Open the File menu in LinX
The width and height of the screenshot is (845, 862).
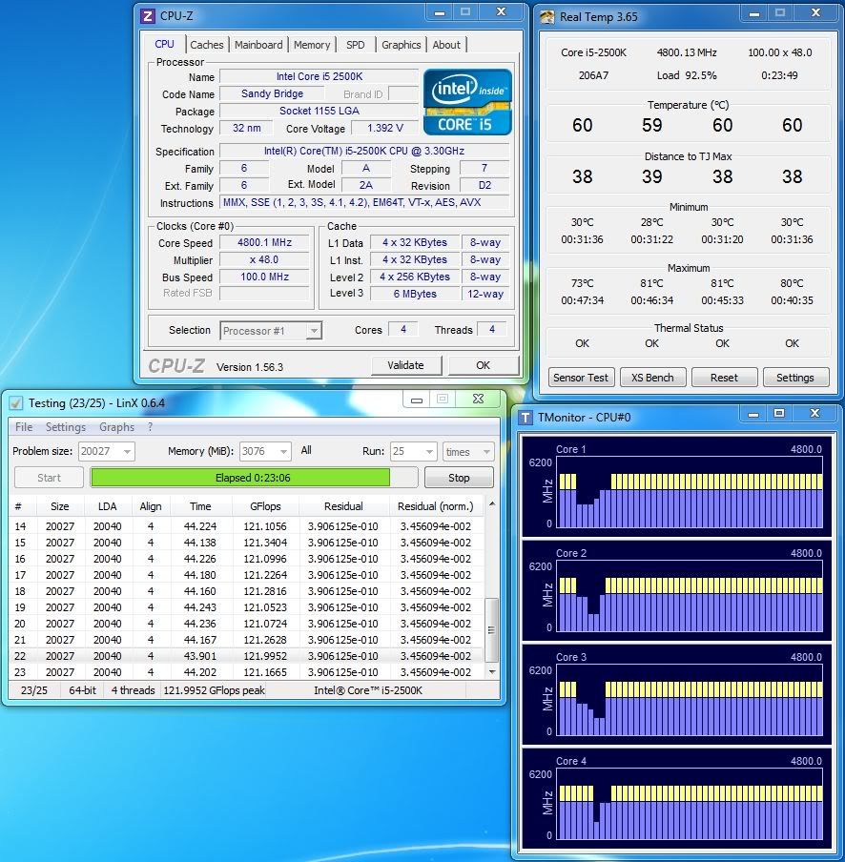24,427
